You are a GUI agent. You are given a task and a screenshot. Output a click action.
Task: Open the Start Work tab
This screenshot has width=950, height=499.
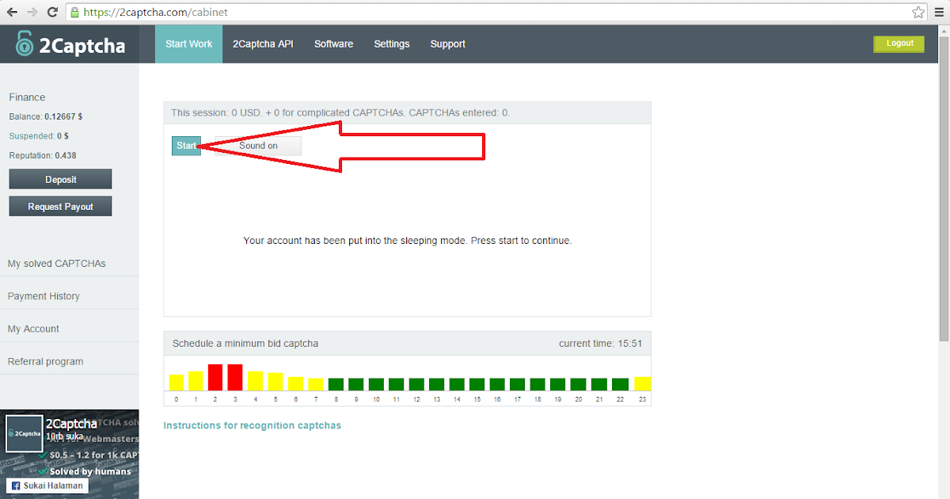[x=188, y=44]
